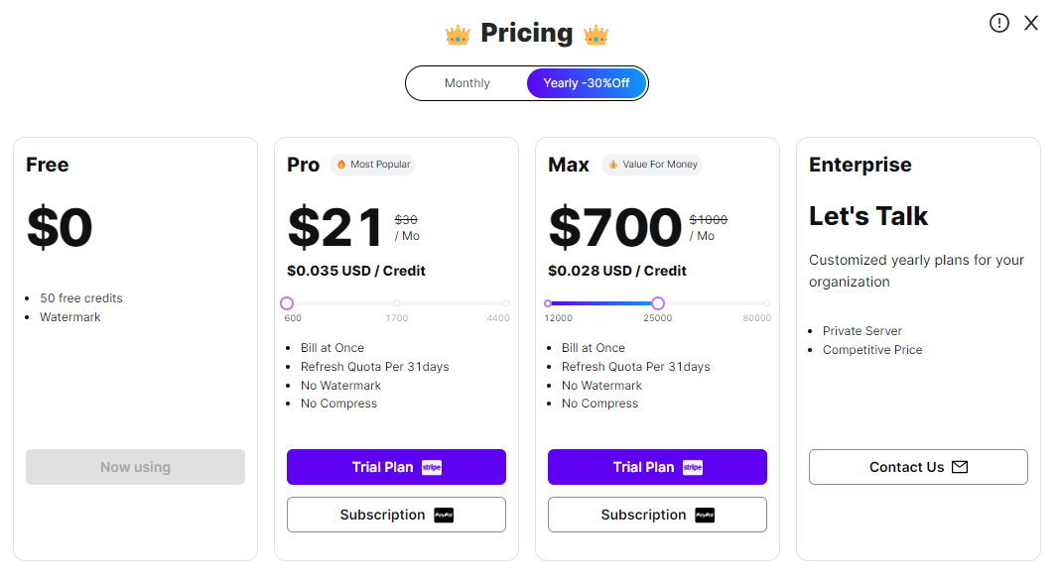
Task: Click the Value For Money badge icon
Action: (613, 164)
